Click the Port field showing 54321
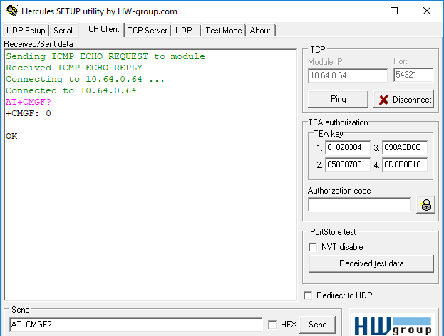The width and height of the screenshot is (444, 336). 413,75
